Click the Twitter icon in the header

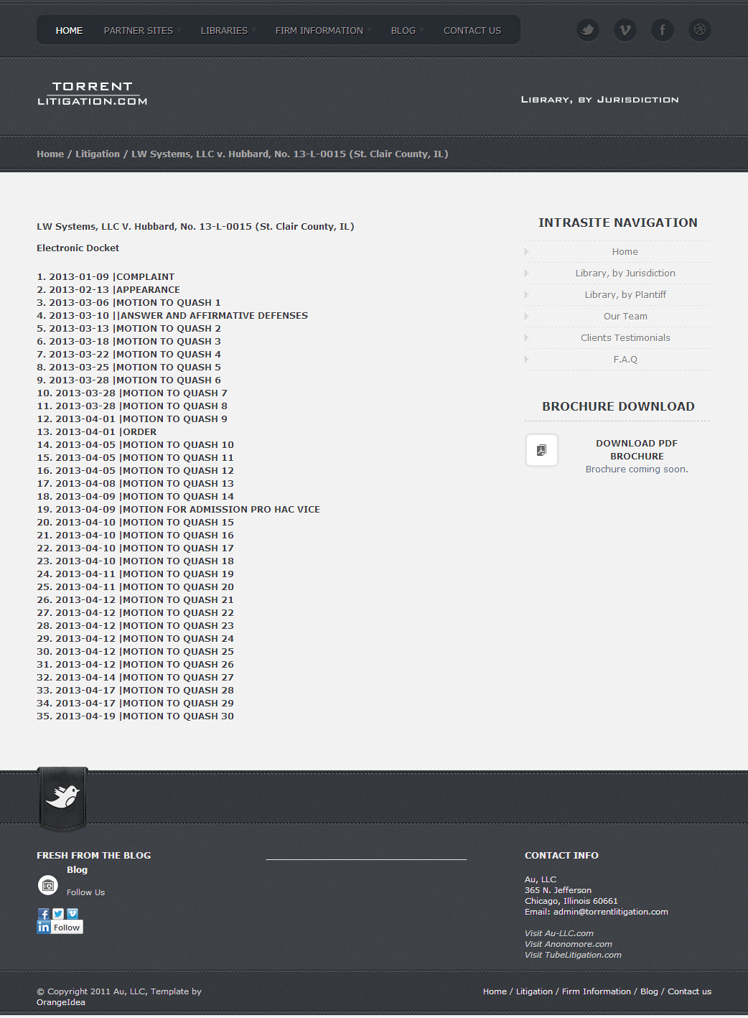tap(588, 30)
